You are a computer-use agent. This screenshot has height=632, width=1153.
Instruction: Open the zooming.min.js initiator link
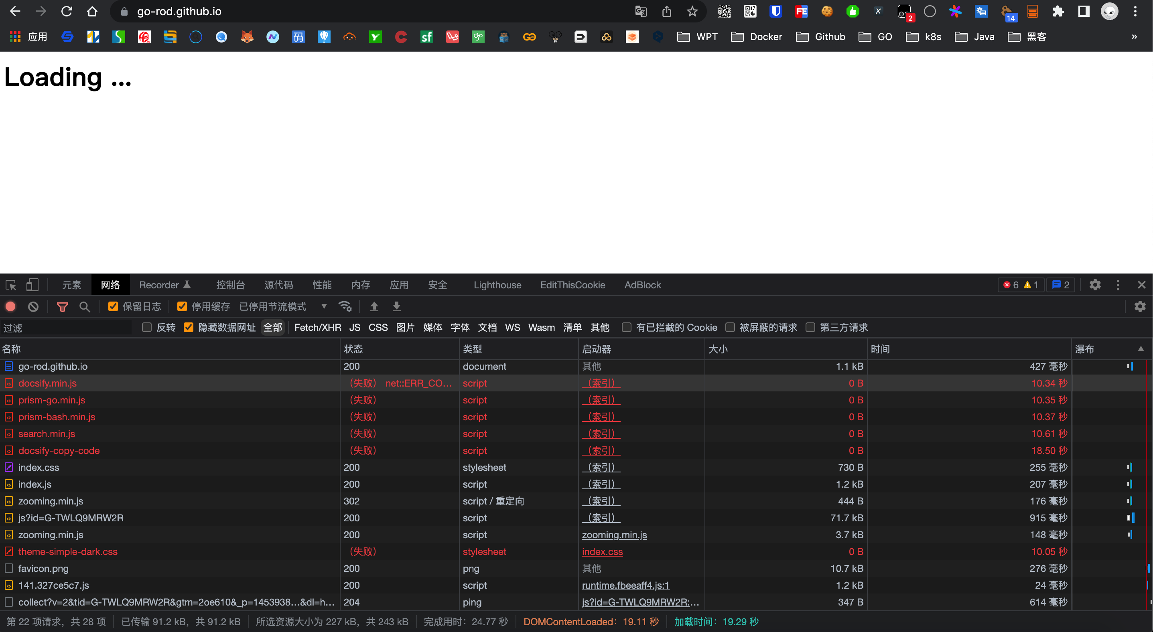(614, 535)
